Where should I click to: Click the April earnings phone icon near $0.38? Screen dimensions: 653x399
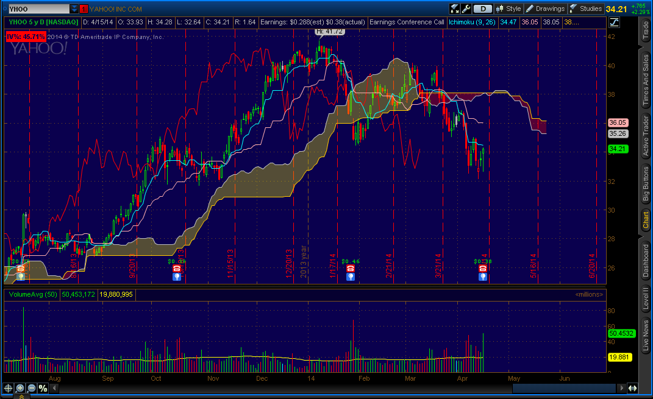click(483, 269)
